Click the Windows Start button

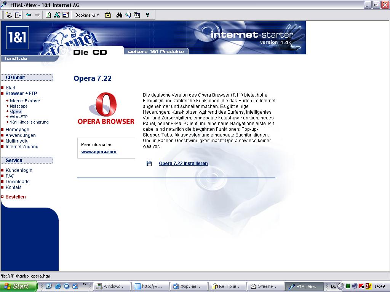[x=18, y=286]
